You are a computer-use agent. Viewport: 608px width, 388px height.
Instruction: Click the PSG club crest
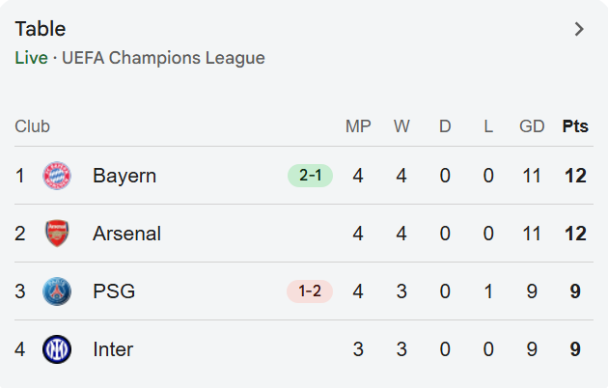coord(57,291)
